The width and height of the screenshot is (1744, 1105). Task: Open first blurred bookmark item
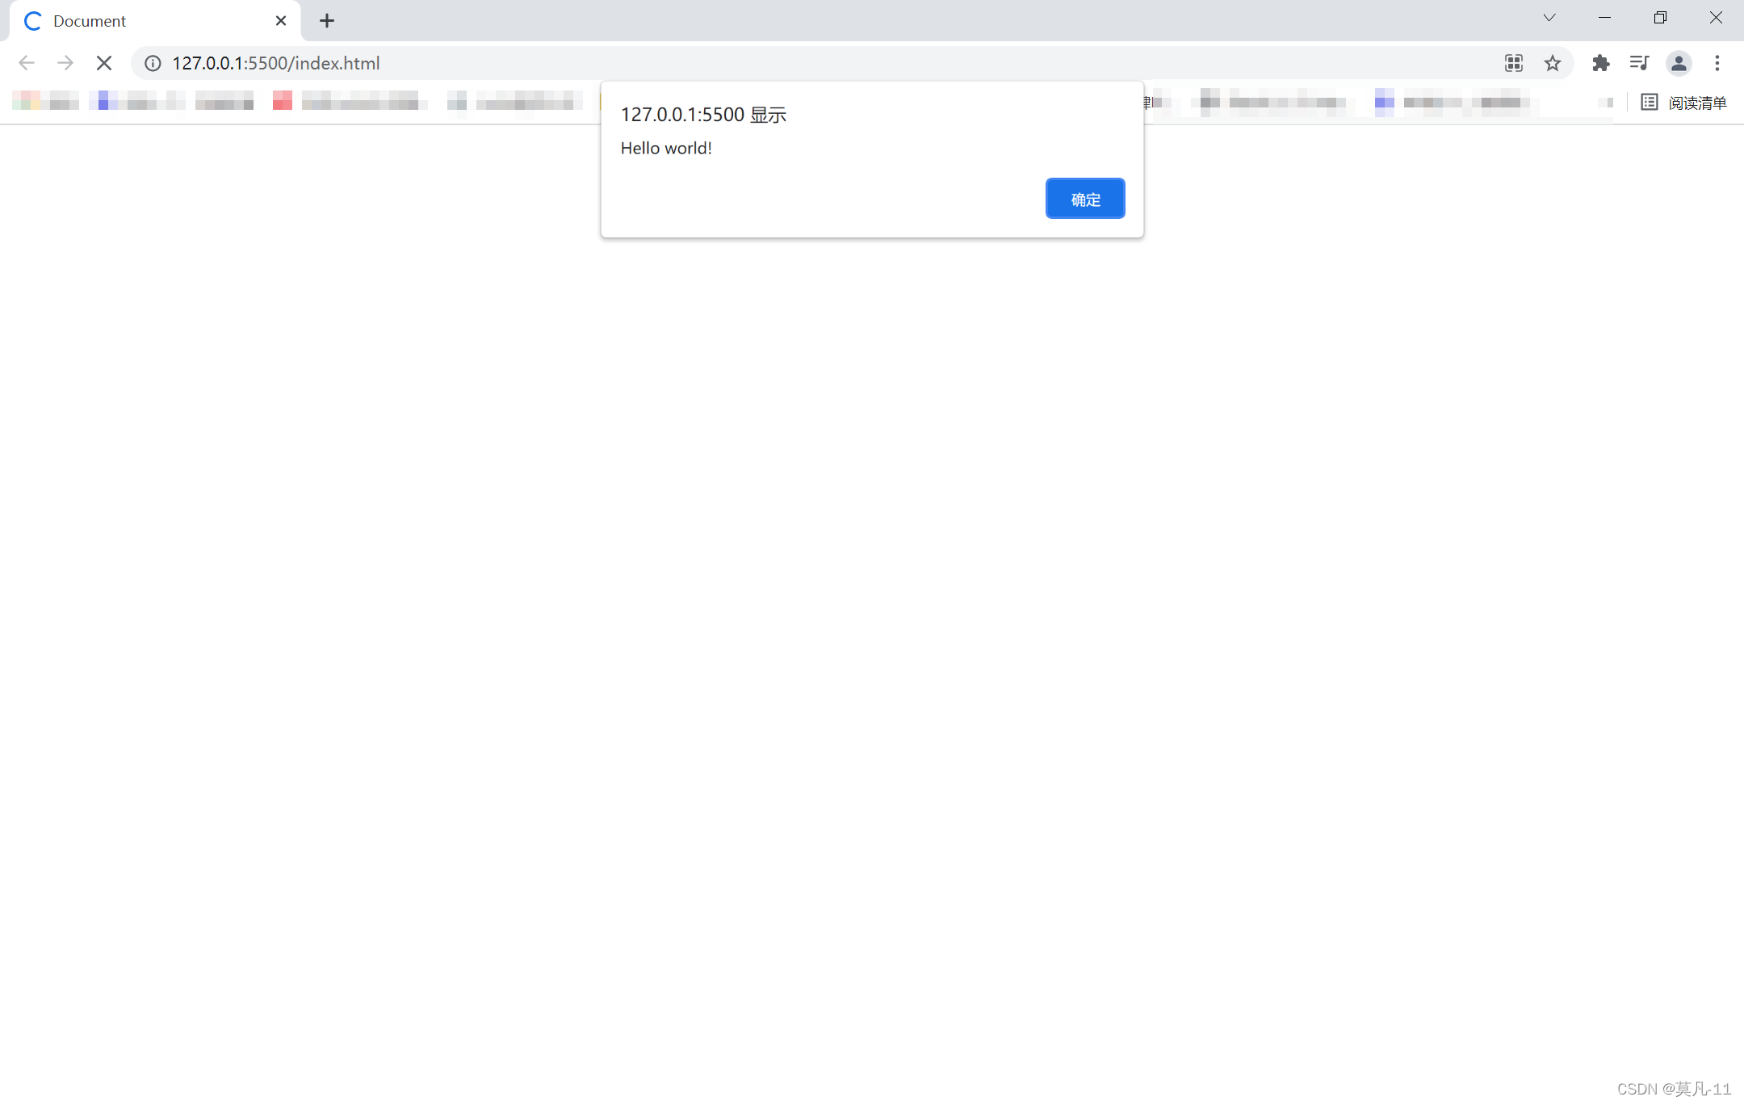pyautogui.click(x=45, y=101)
